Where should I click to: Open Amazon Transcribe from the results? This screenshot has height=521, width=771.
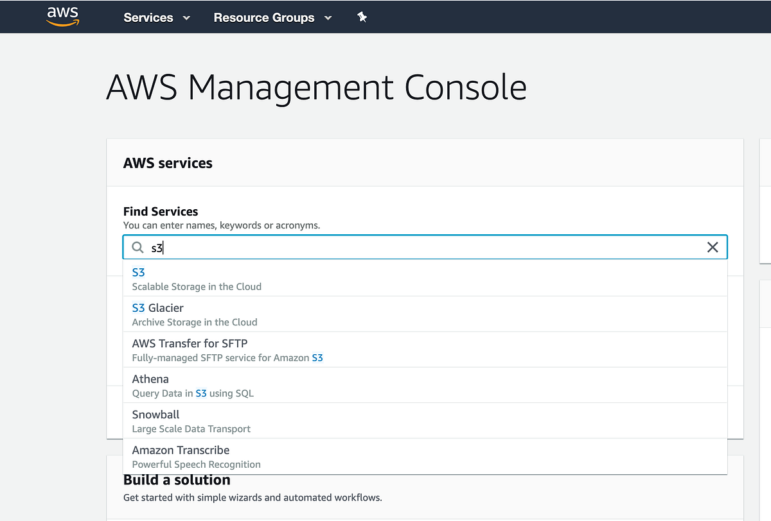[181, 450]
